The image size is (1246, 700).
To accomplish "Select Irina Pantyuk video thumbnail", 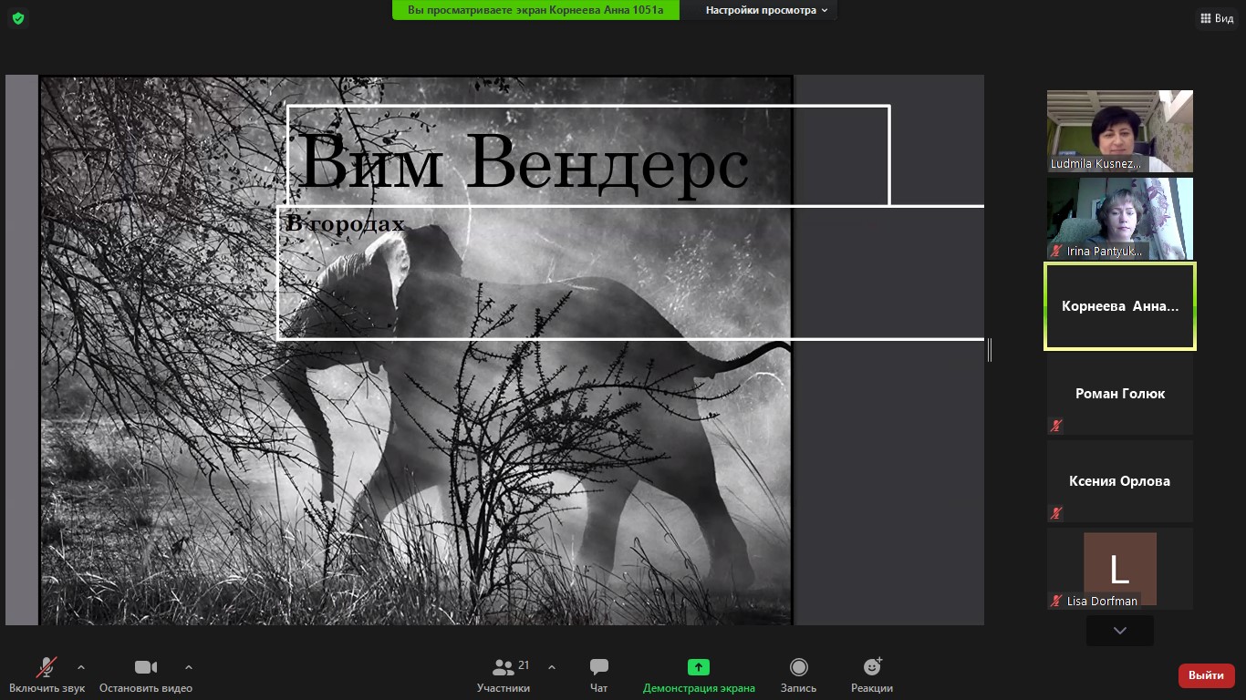I will [1120, 219].
